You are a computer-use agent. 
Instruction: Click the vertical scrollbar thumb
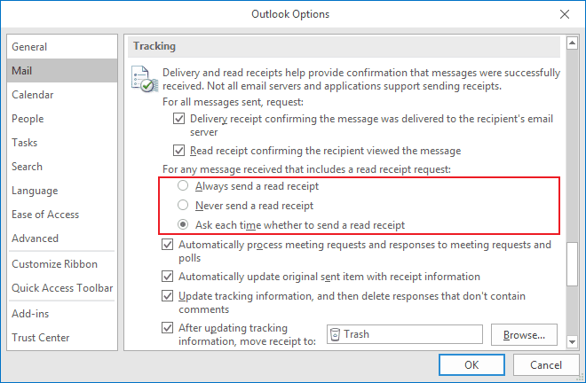click(572, 264)
